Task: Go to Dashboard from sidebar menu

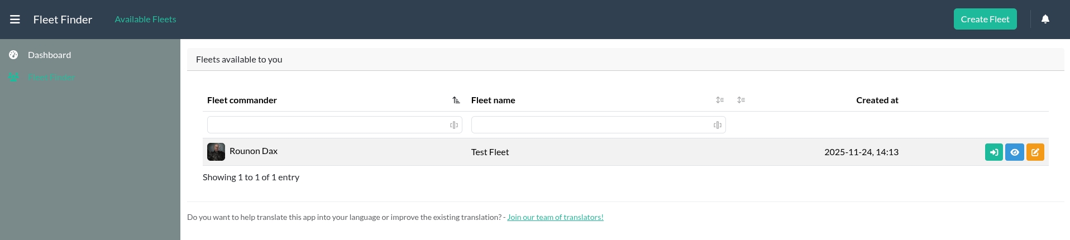Action: (x=49, y=55)
